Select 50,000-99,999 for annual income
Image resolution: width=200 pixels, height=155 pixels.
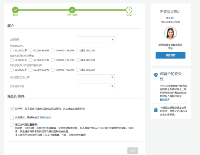pos(30,50)
